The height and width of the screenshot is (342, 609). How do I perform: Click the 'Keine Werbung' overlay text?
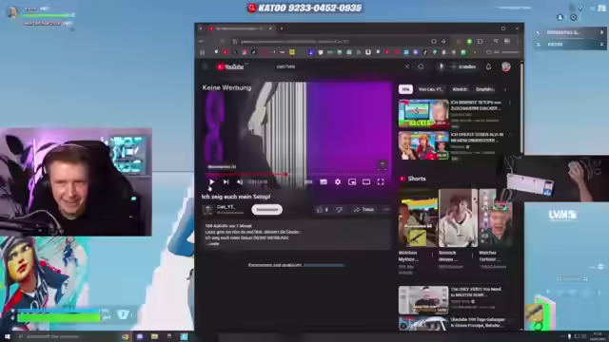tap(226, 87)
